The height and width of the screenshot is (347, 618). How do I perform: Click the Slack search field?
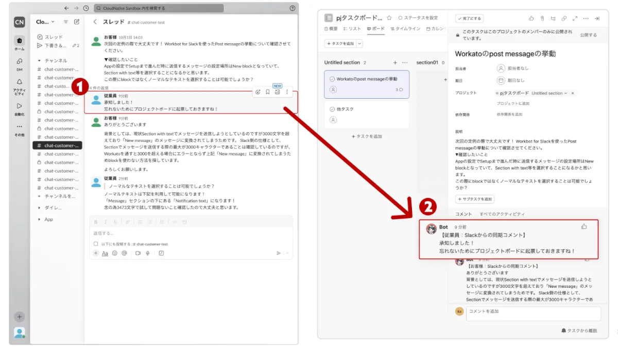pos(159,8)
